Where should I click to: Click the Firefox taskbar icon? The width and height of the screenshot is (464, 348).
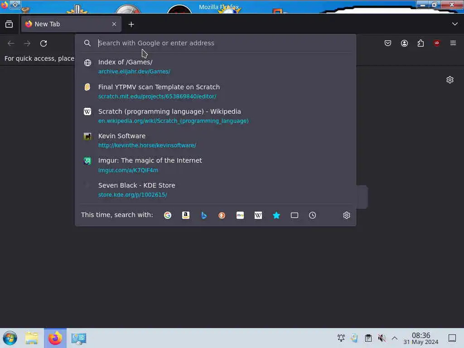coord(55,338)
